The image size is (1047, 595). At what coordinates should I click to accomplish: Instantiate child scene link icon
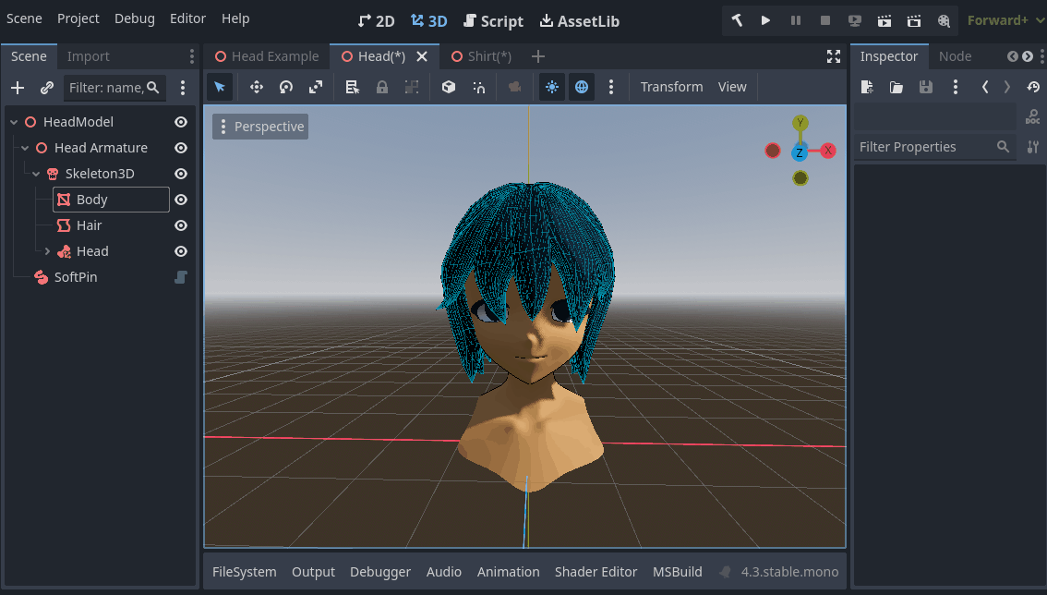pyautogui.click(x=47, y=88)
